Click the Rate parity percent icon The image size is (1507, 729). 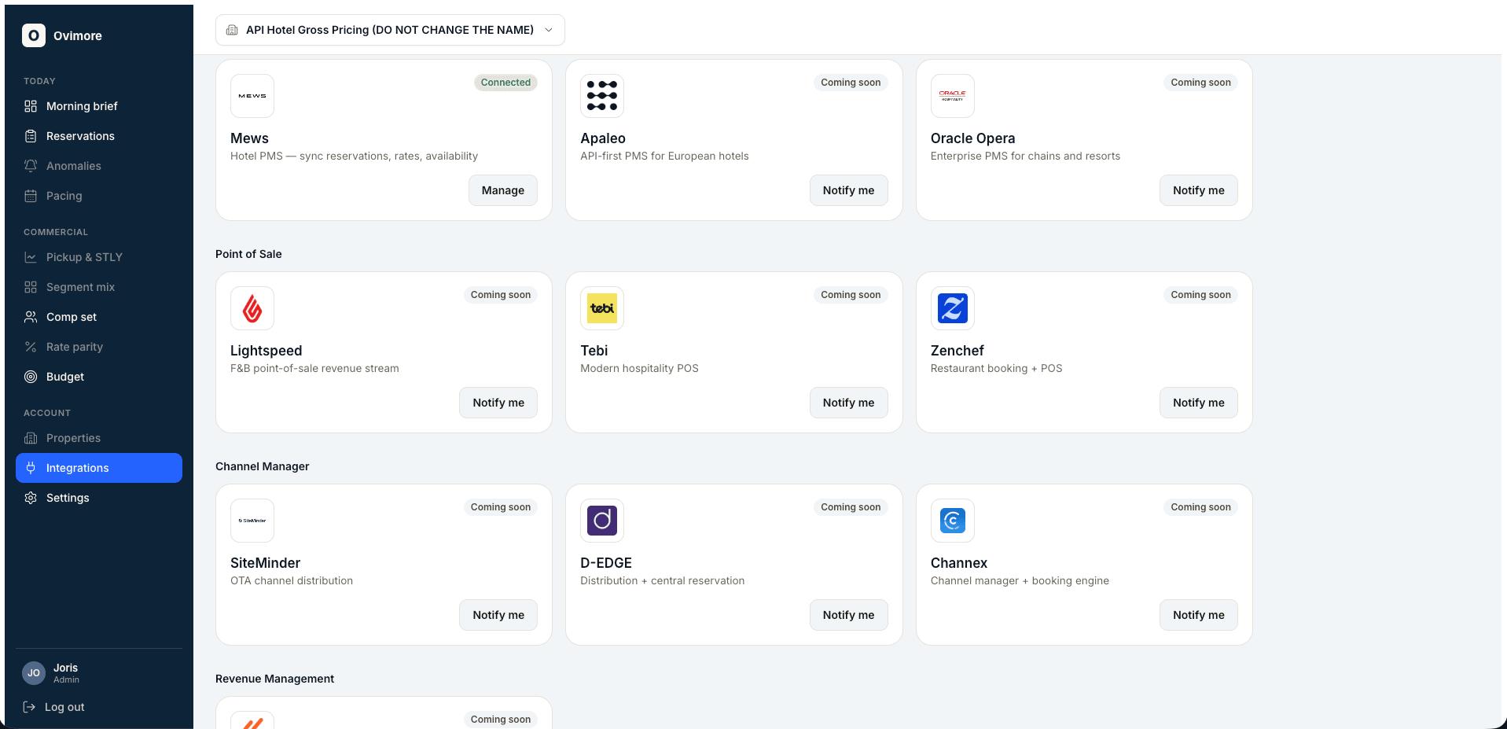[31, 347]
